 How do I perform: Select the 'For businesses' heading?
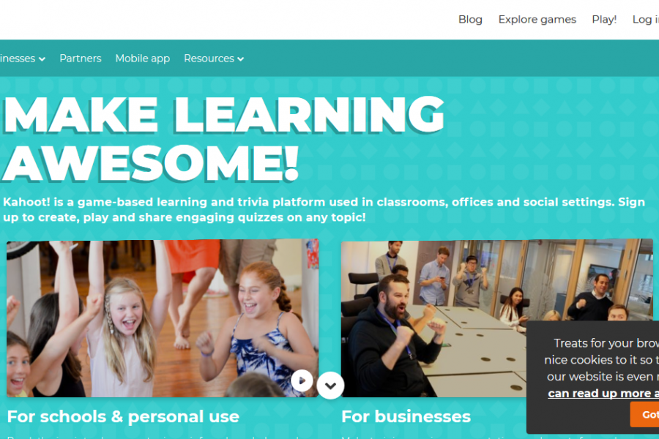[x=406, y=417]
